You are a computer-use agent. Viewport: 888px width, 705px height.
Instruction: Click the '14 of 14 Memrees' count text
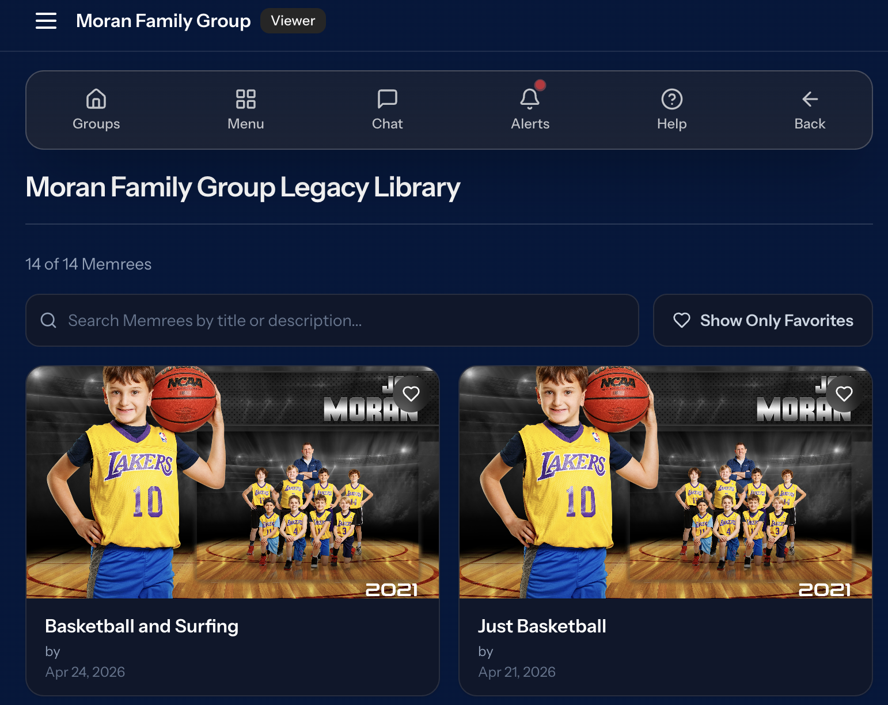click(89, 264)
